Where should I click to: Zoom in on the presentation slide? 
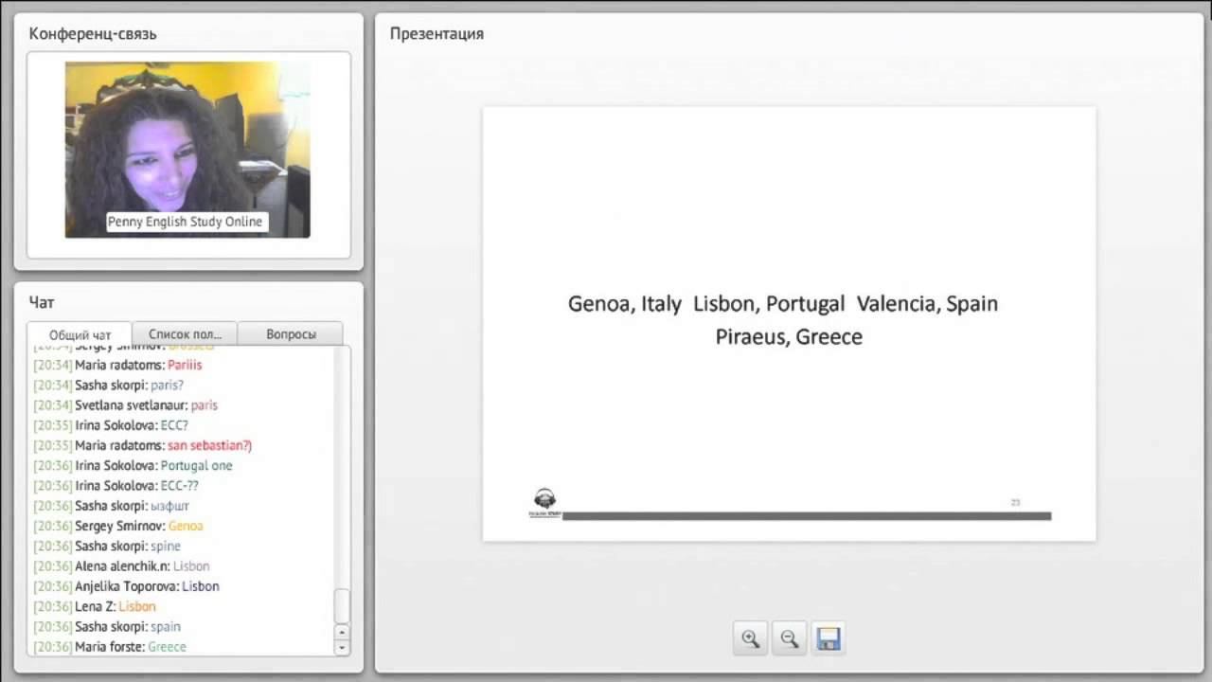point(751,638)
